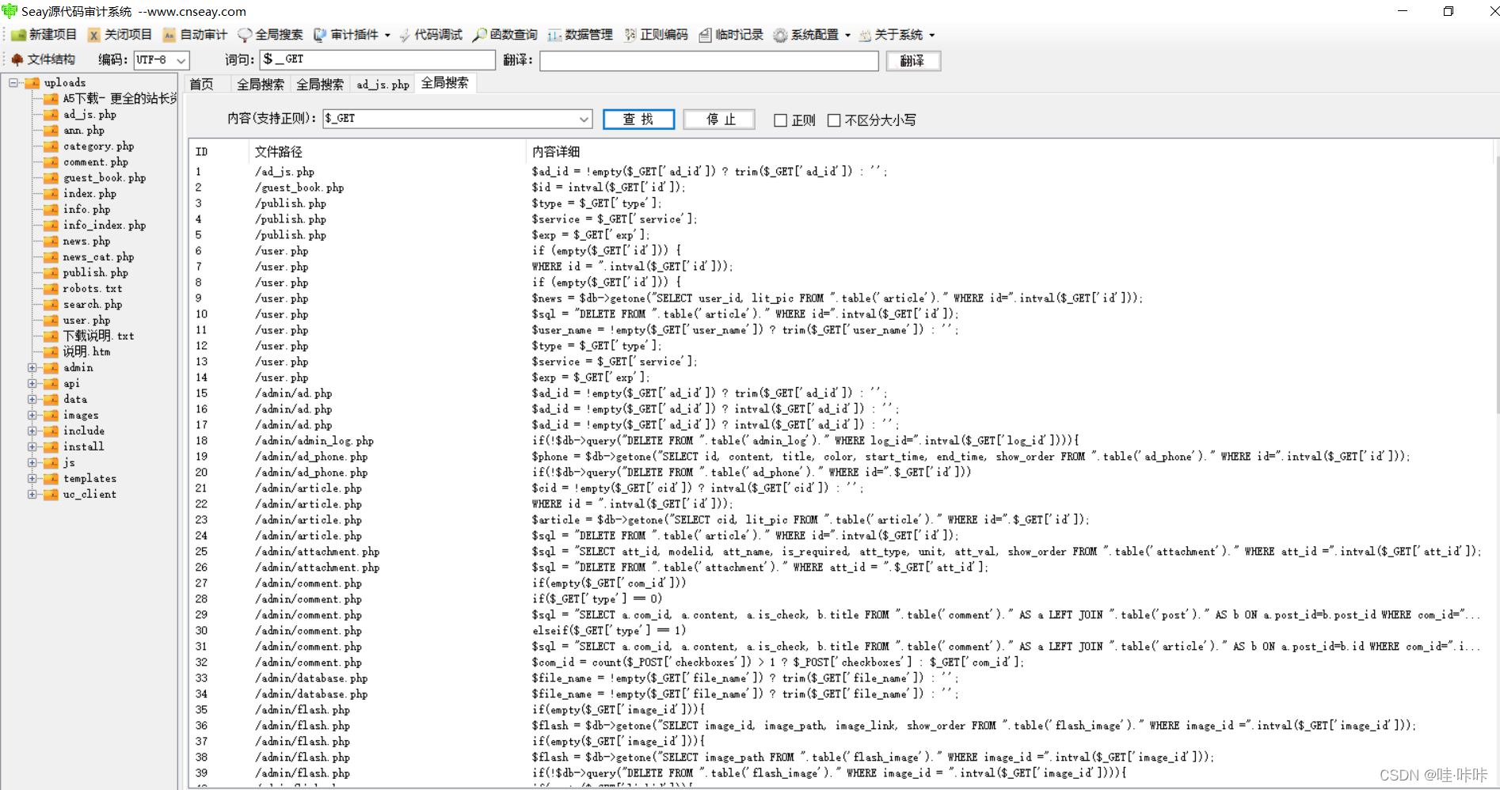Expand the include folder

tap(32, 431)
